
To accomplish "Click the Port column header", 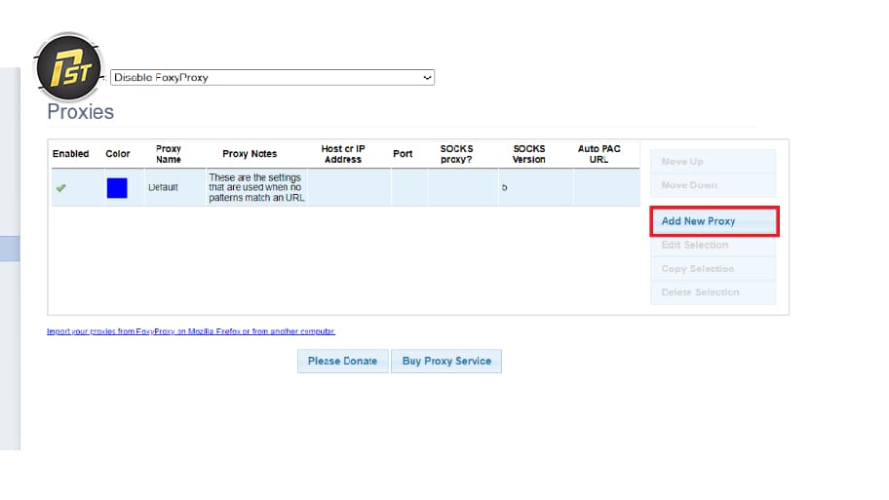I will (x=403, y=154).
